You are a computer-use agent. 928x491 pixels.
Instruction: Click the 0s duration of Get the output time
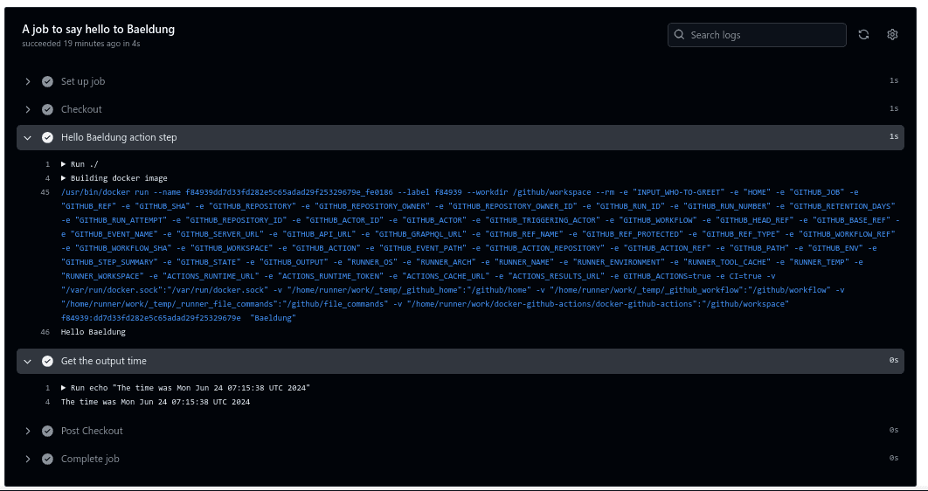[894, 360]
